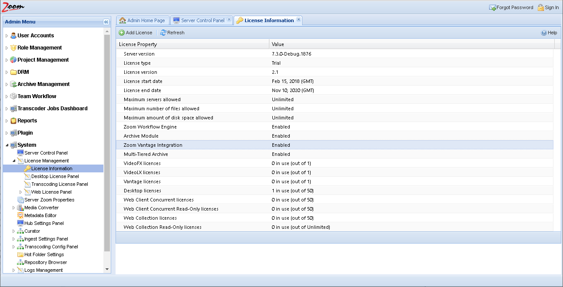This screenshot has height=287, width=563.
Task: Click the '7.3.0-Debug.1876' value
Action: 291,54
